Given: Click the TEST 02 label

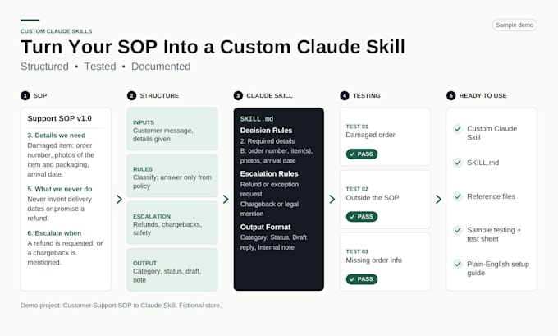Looking at the screenshot, I should [357, 189].
